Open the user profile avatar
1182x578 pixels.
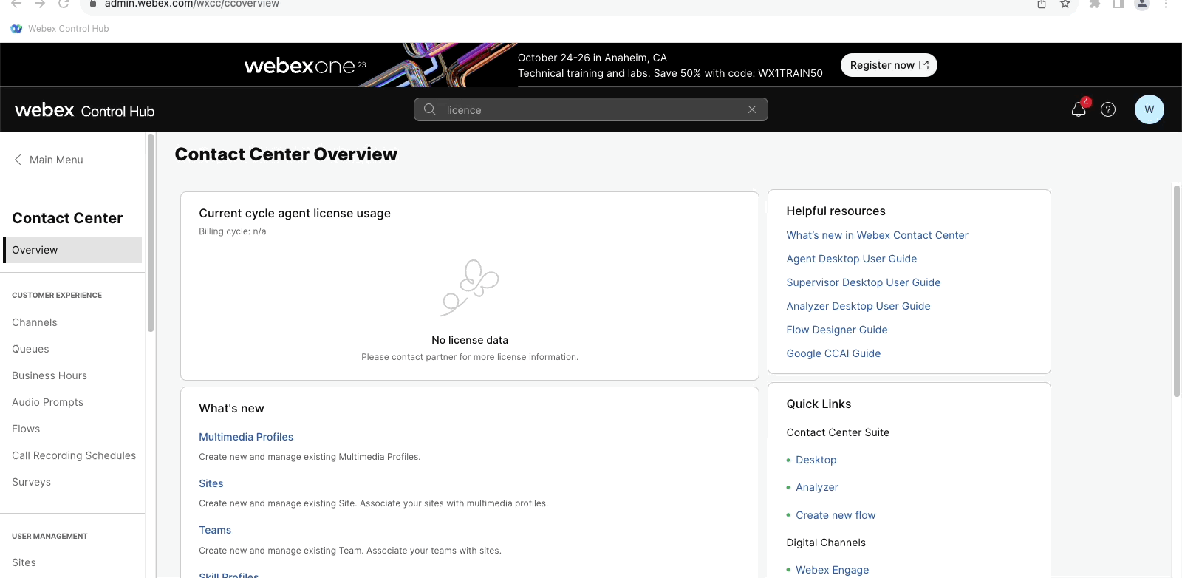click(1149, 109)
